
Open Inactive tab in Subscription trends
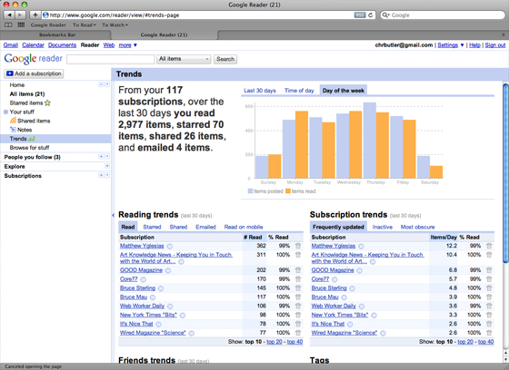click(383, 227)
